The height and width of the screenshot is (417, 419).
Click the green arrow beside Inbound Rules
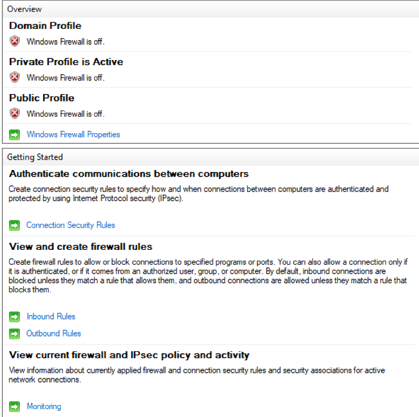[x=15, y=317]
